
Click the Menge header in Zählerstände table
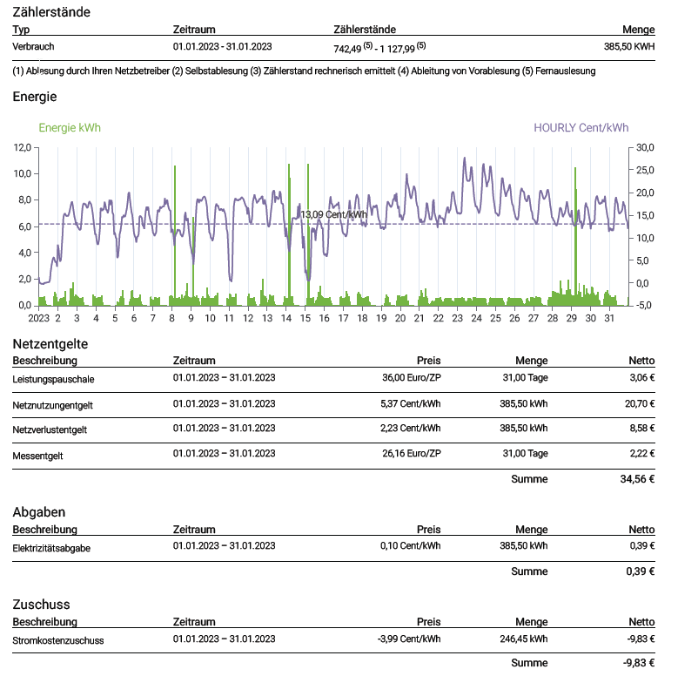point(639,30)
